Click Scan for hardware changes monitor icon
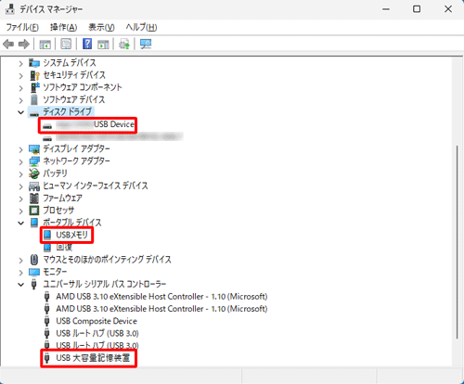The height and width of the screenshot is (384, 464). point(146,45)
